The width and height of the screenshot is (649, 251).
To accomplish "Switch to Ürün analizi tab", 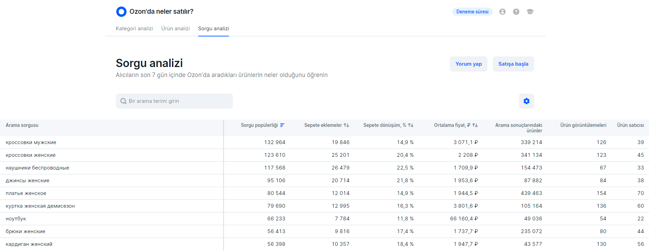I will [175, 29].
